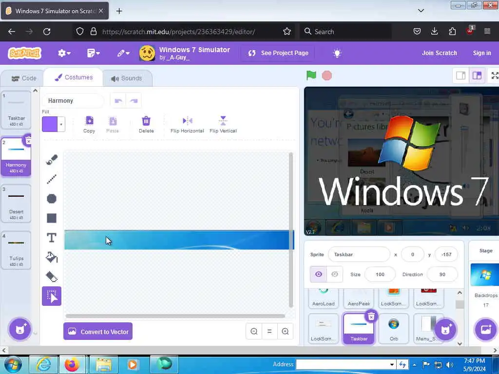
Task: Enter full screen stage mode
Action: [x=495, y=75]
